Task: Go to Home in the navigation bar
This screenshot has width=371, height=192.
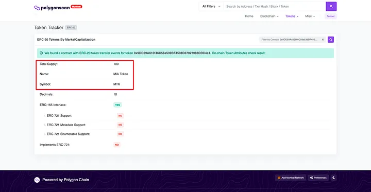Action: point(249,16)
